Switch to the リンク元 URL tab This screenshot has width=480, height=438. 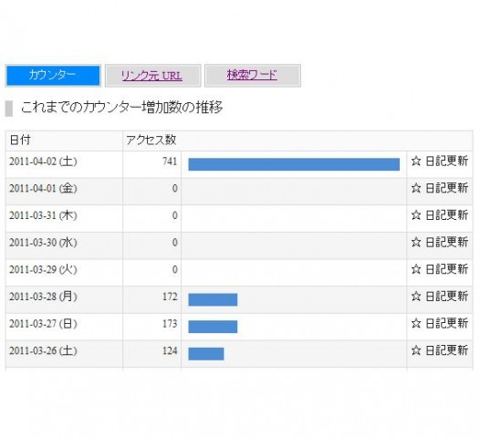(152, 76)
